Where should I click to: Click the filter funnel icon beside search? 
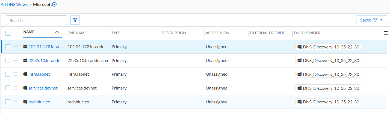[75, 20]
